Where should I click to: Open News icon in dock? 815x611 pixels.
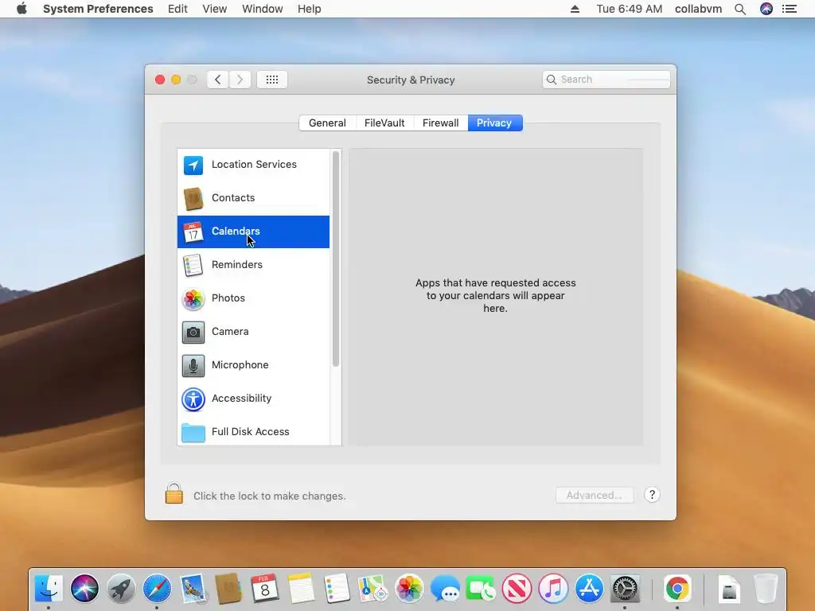(x=517, y=589)
